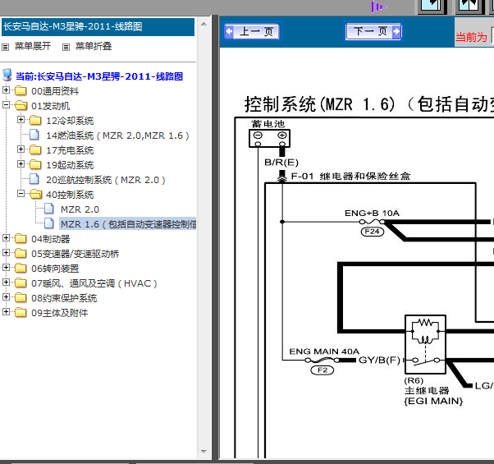Expand the 19起动系统 folder
Screen dimensions: 494x464
tap(21, 164)
